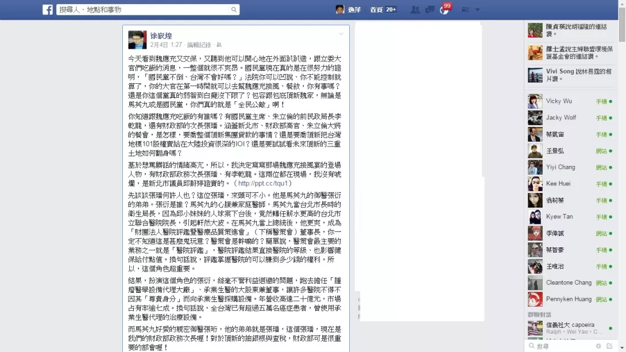Viewport: 626px width, 352px height.
Task: Open the 信義社大 capoeira group chat
Action: coord(570,328)
